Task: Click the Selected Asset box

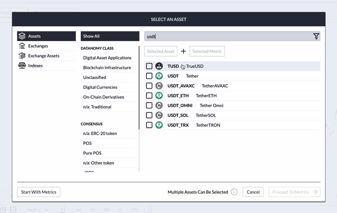Action: point(161,52)
